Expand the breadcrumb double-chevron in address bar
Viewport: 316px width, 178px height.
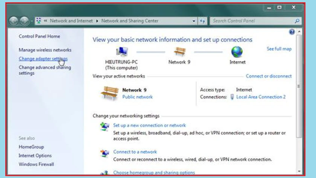(46, 21)
